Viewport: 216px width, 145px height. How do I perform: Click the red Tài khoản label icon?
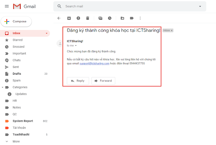tap(7, 128)
